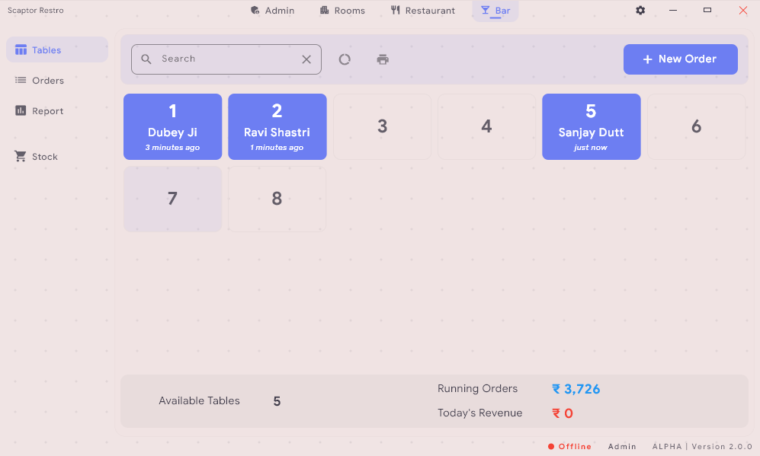This screenshot has height=456, width=760.
Task: Select Ravi Shastri's table 2
Action: [x=277, y=127]
